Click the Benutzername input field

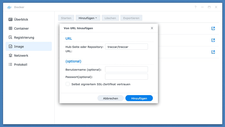[x=126, y=69]
